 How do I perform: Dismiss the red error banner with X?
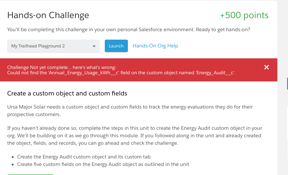266,67
